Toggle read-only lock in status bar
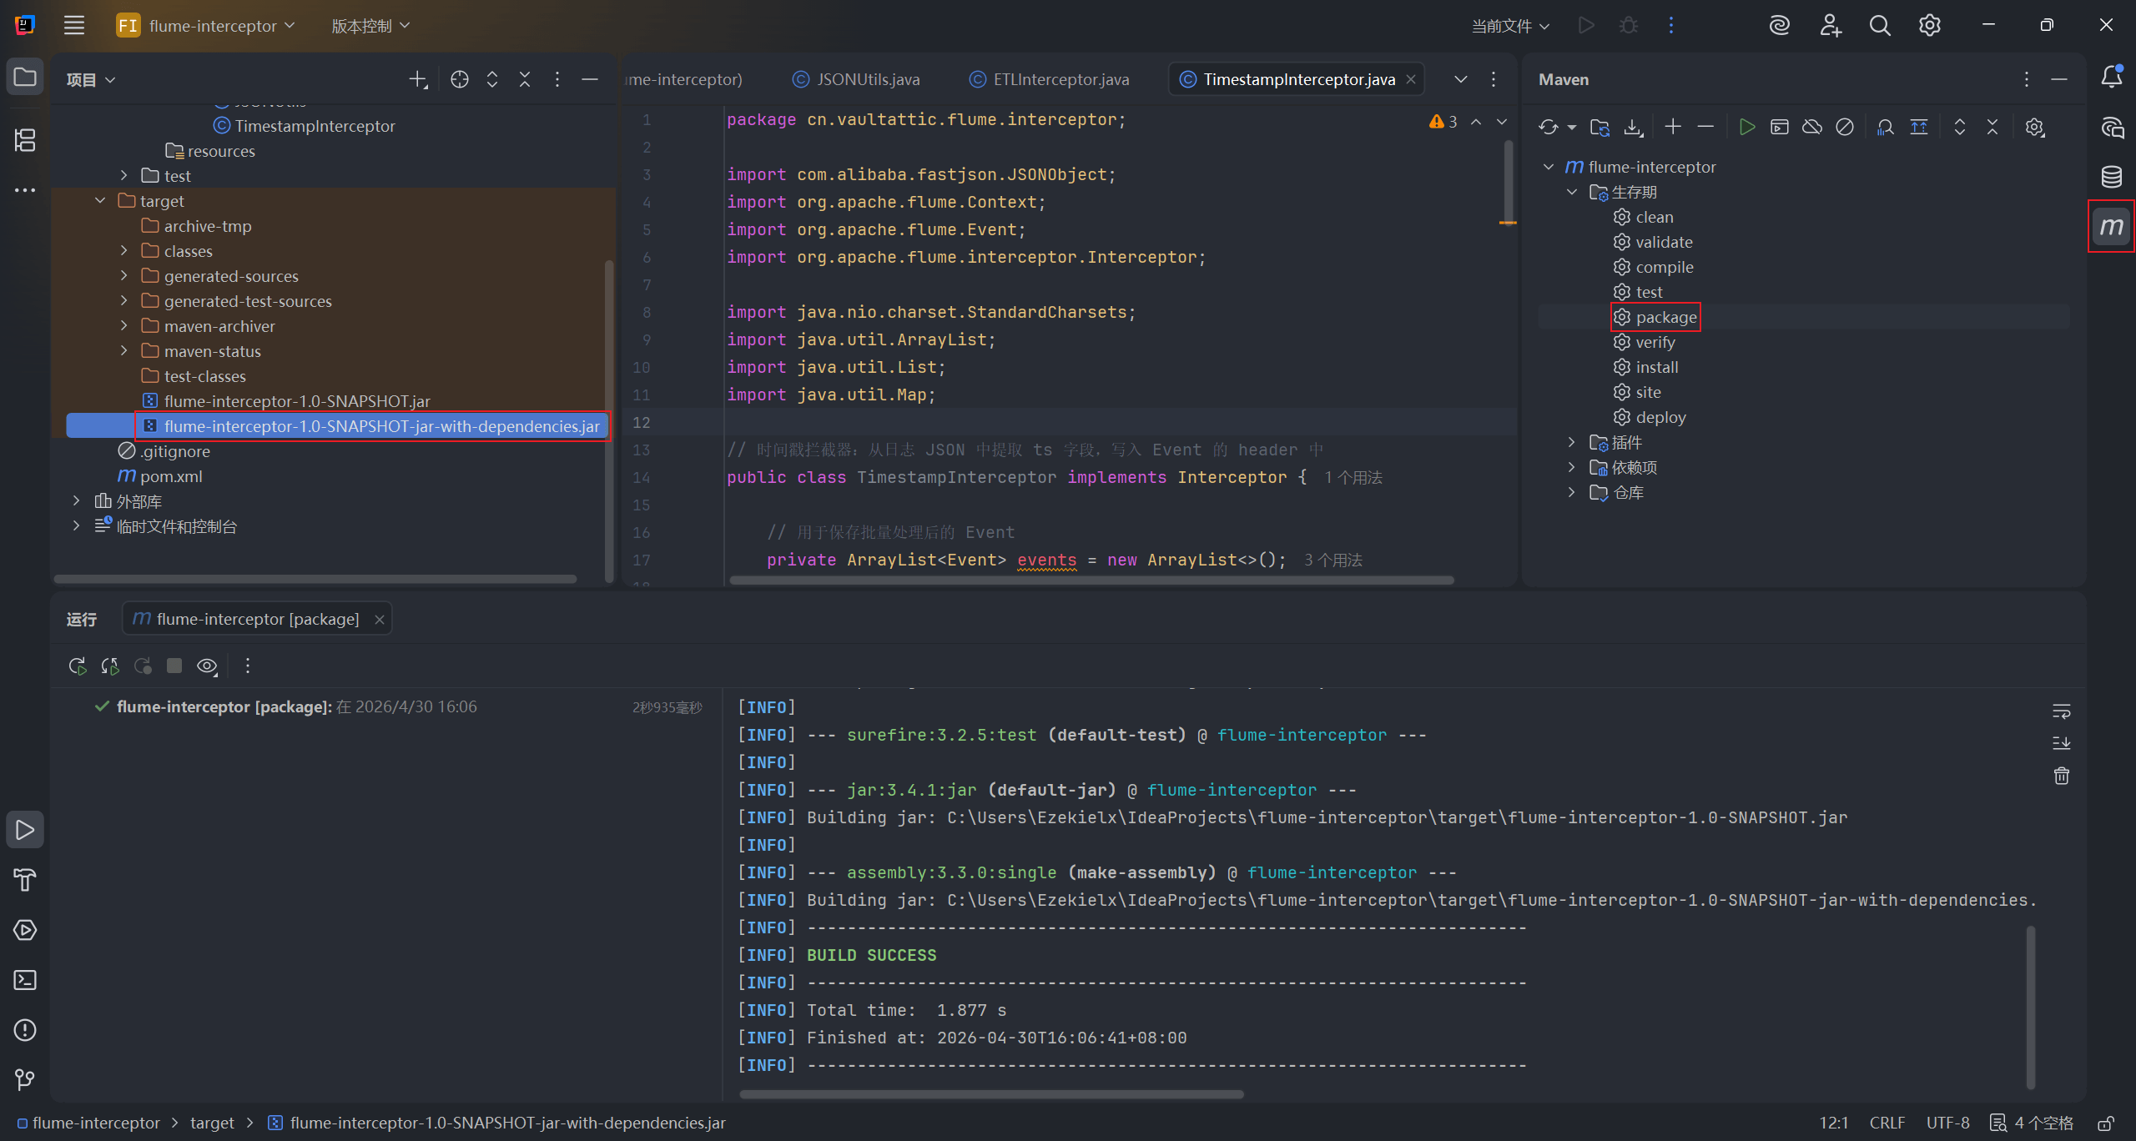 point(2106,1123)
